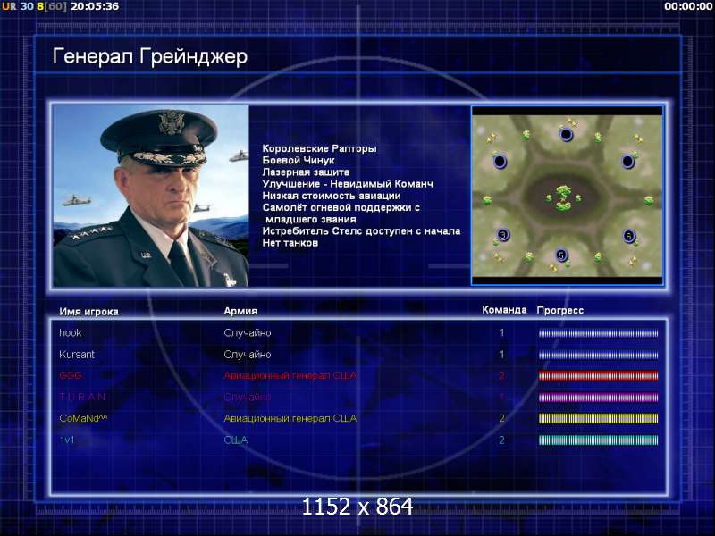Click General Granger's portrait image

click(x=151, y=196)
